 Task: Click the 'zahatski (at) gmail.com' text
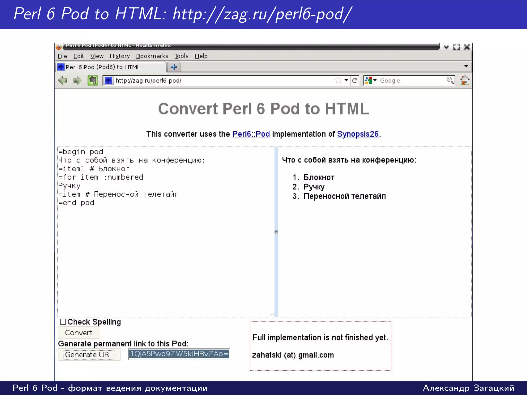pyautogui.click(x=293, y=355)
